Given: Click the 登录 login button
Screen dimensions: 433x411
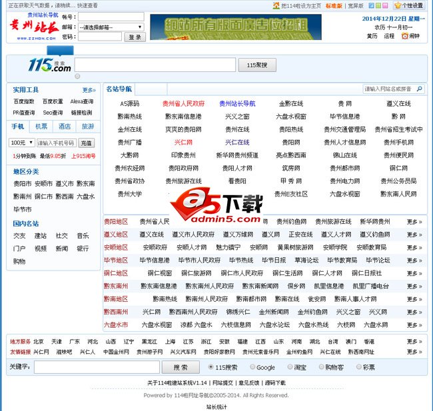Looking at the screenshot, I should [x=135, y=37].
